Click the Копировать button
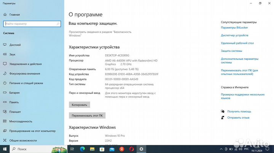274x153 pixels. [79, 105]
